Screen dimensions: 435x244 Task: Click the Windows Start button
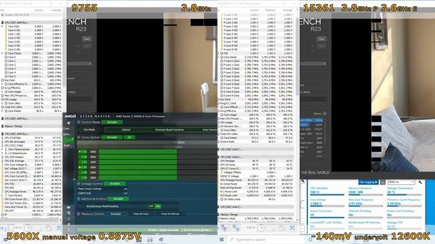pos(222,239)
